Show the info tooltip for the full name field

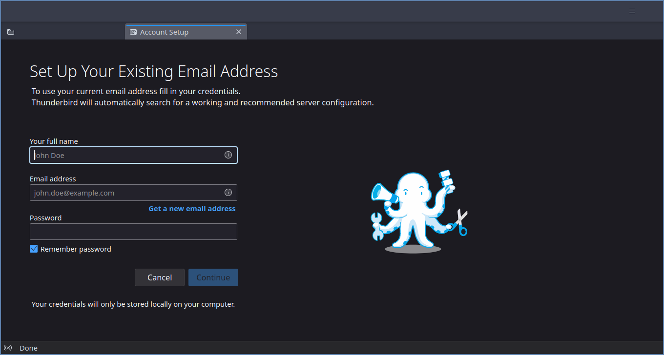coord(228,155)
